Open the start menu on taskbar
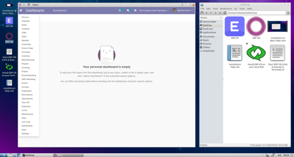This screenshot has height=157, width=294. click(x=4, y=155)
